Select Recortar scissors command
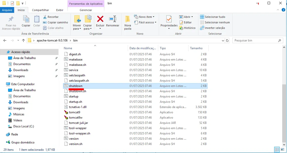The image size is (287, 153). pyautogui.click(x=51, y=17)
